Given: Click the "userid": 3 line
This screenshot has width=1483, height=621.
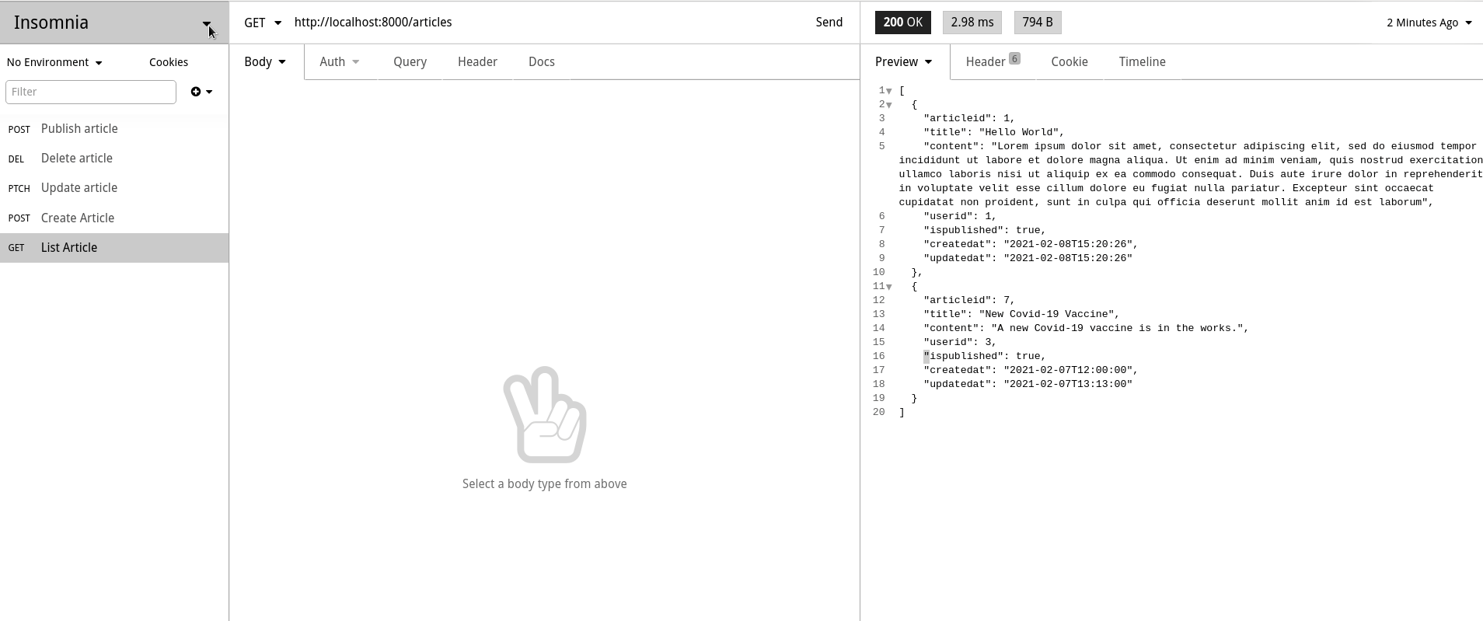Looking at the screenshot, I should click(x=960, y=342).
